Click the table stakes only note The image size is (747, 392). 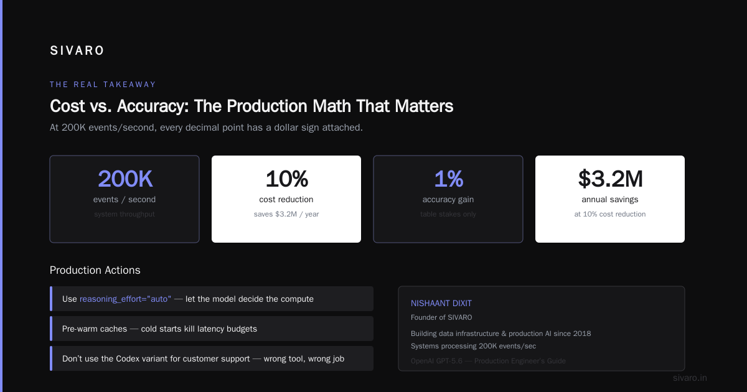448,214
